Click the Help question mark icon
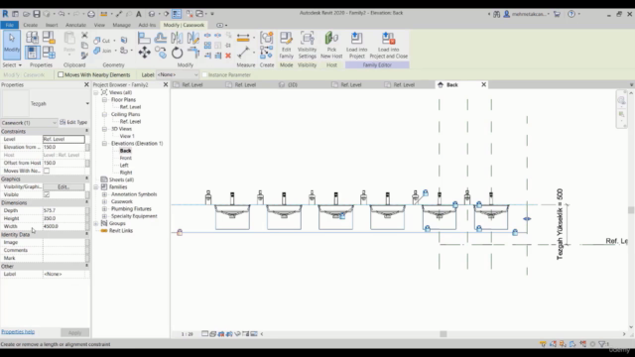635x357 pixels. coord(571,14)
